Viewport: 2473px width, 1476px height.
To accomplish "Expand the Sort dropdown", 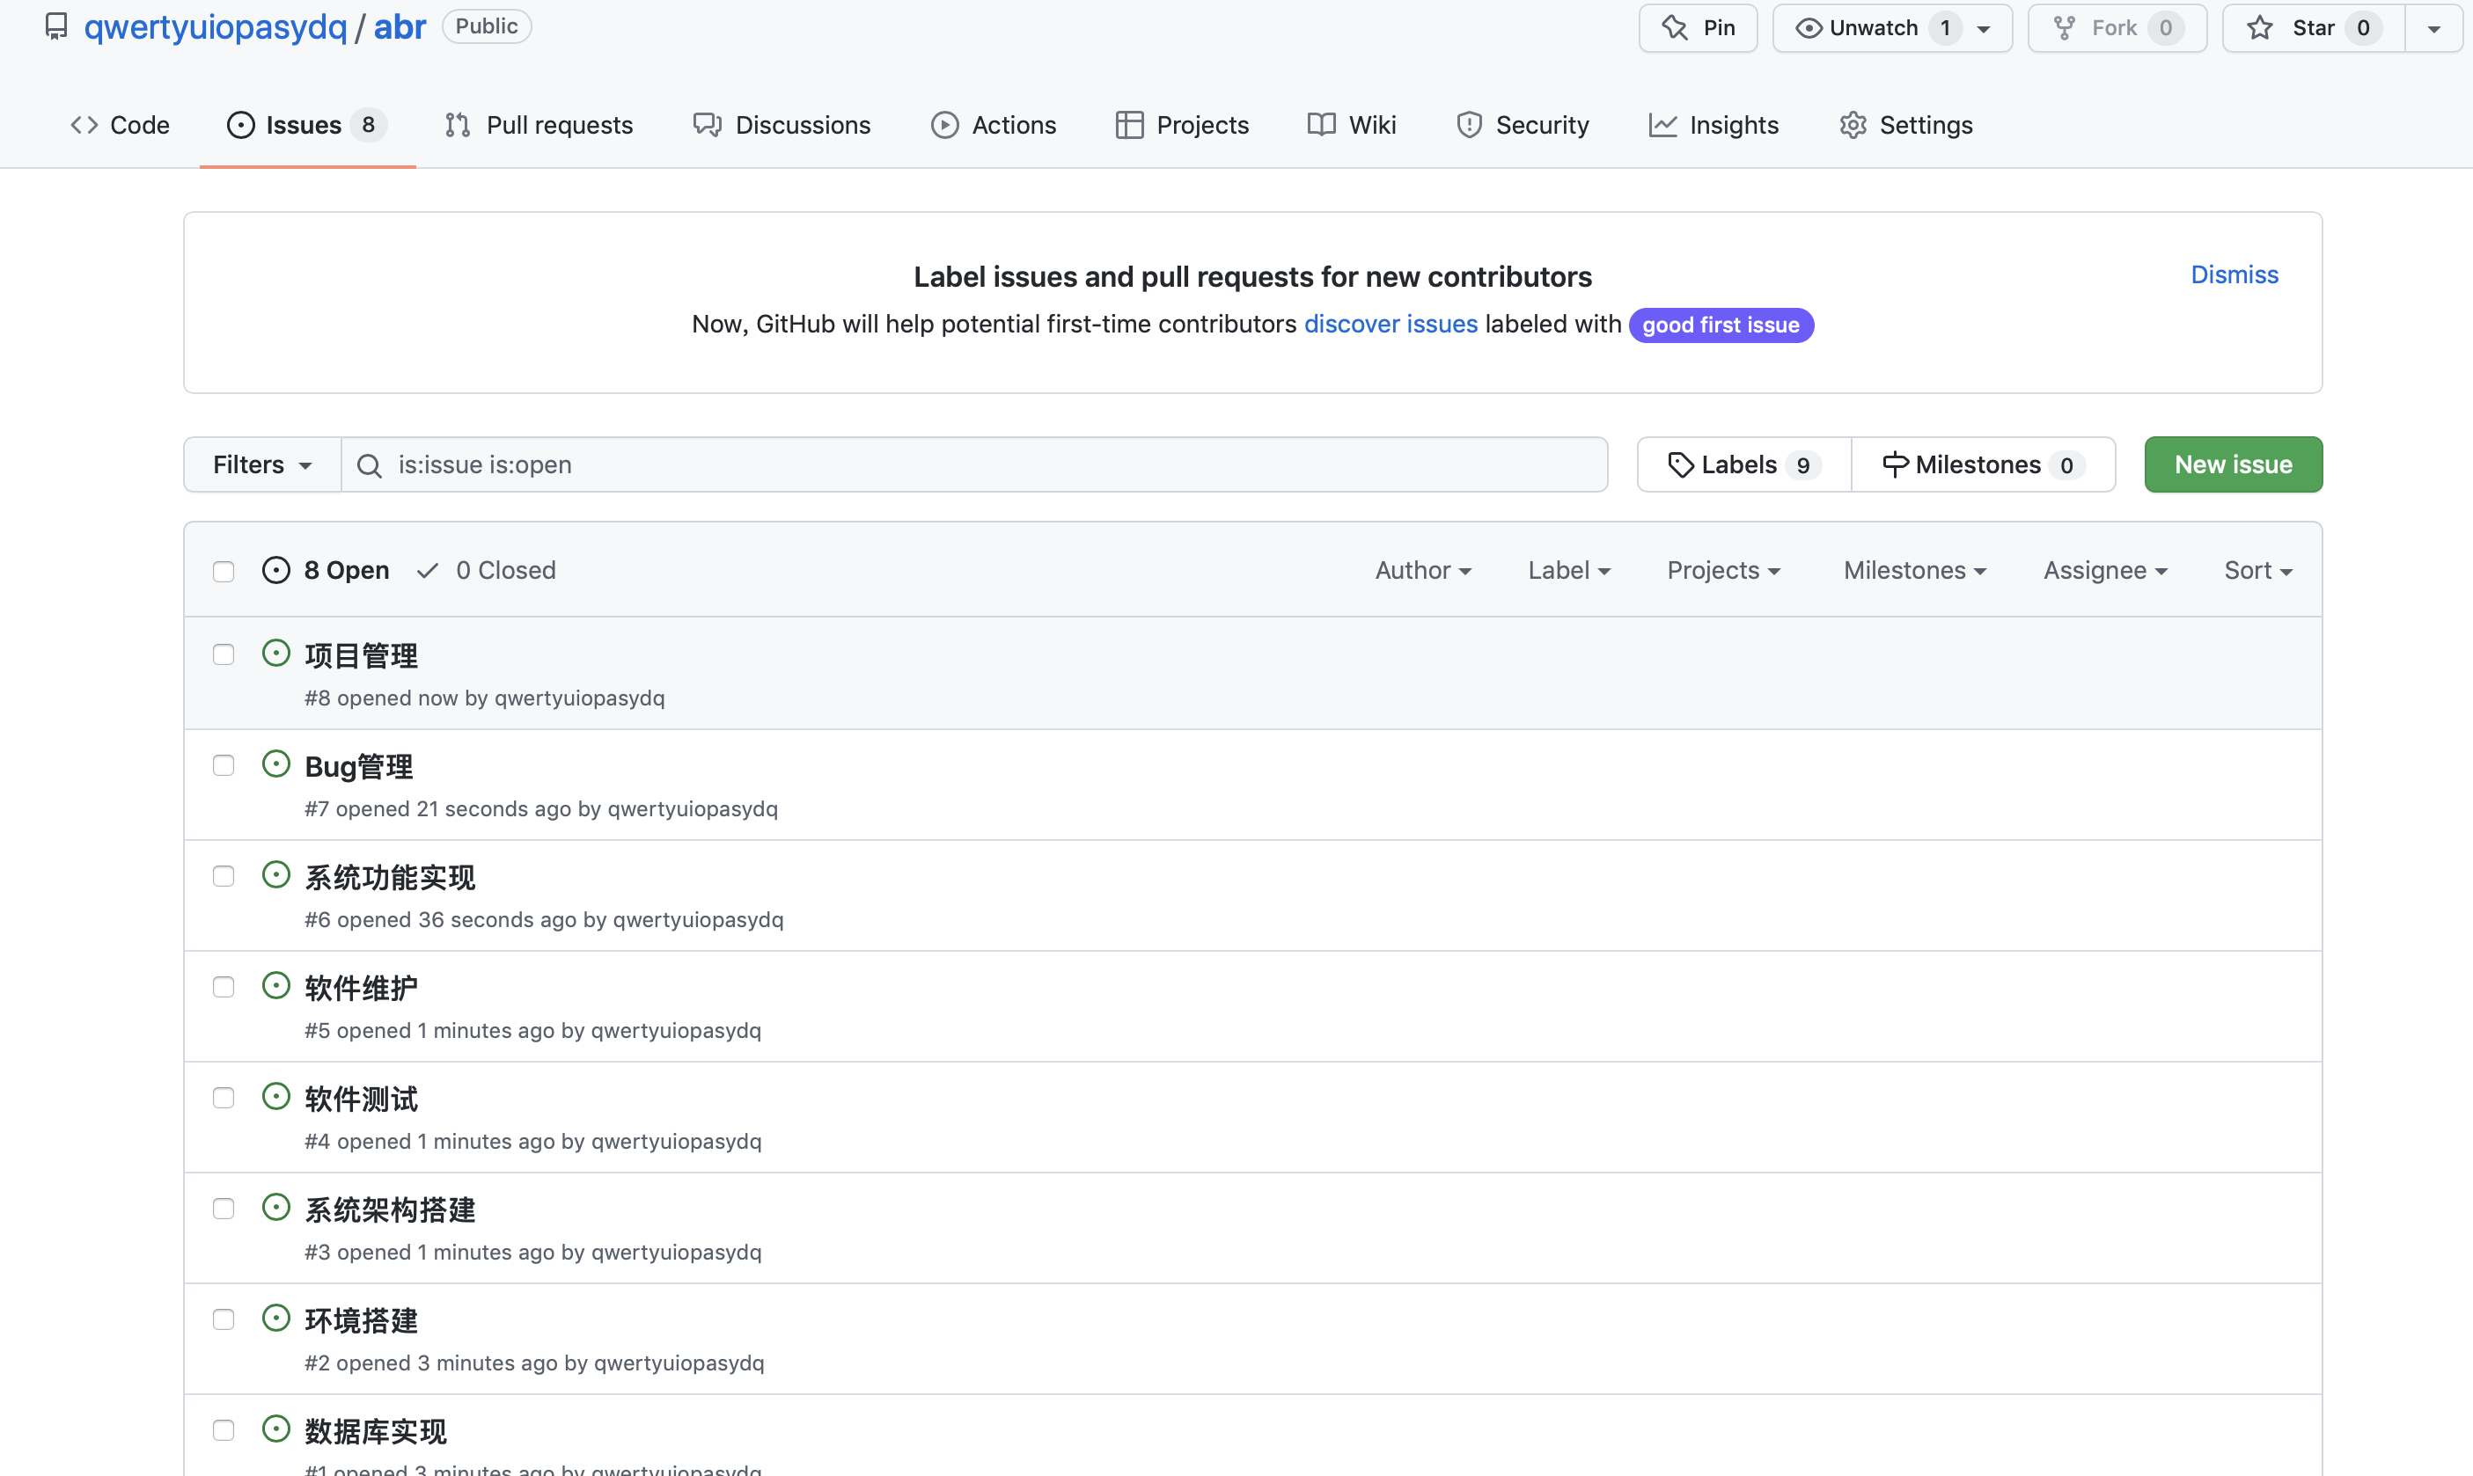I will pos(2258,571).
